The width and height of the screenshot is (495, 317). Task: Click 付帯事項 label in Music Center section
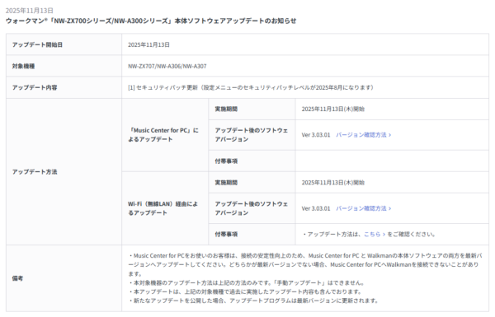226,161
